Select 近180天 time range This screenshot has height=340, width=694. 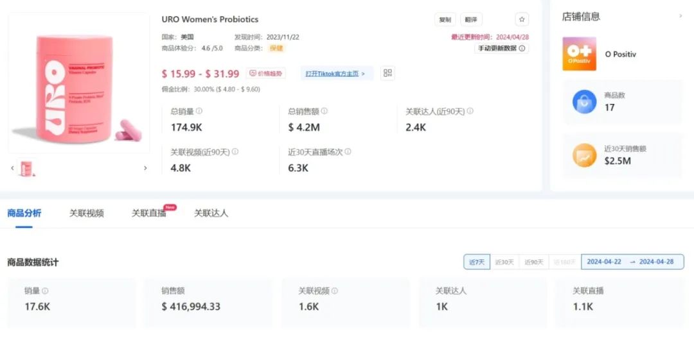[565, 262]
